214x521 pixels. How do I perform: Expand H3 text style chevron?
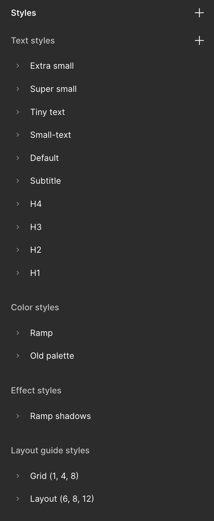pos(18,227)
